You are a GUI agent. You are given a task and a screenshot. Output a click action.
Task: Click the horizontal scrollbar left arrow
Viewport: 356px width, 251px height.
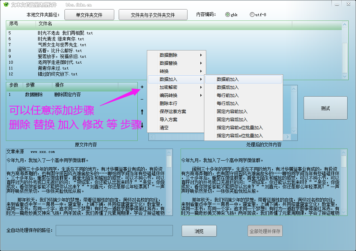[152, 137]
